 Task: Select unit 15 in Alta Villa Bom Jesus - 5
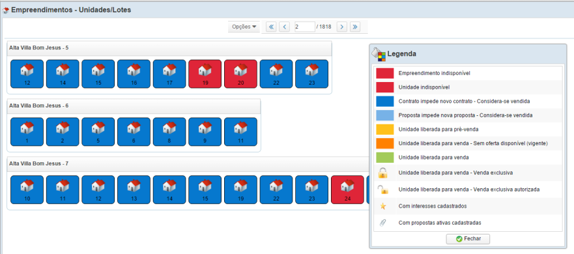point(98,74)
